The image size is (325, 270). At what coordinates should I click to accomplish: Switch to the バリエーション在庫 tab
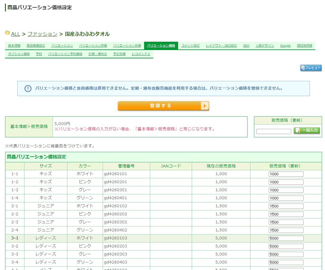[127, 45]
